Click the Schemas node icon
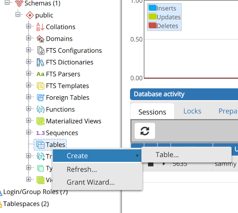The width and height of the screenshot is (238, 213). [19, 3]
